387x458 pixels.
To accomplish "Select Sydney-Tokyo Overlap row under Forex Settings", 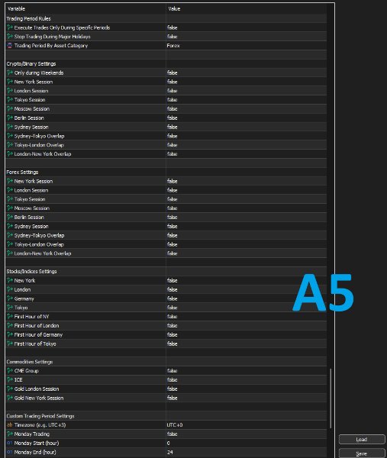I will 166,235.
